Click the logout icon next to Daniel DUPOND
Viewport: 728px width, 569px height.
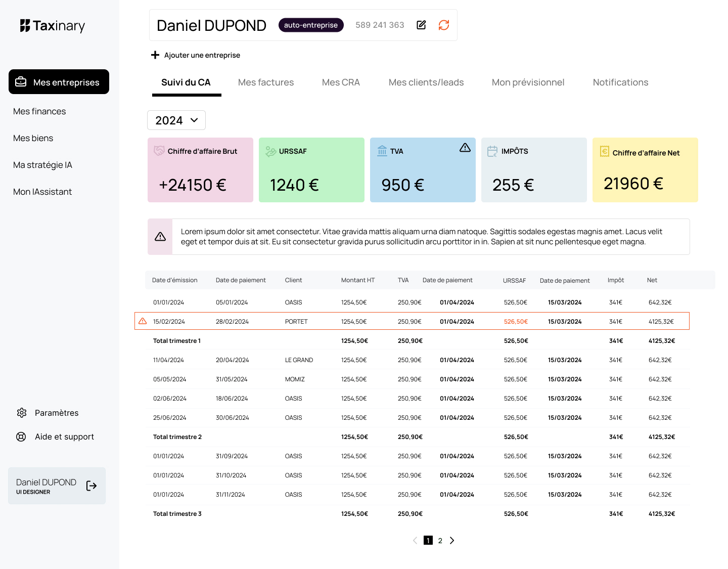(92, 486)
